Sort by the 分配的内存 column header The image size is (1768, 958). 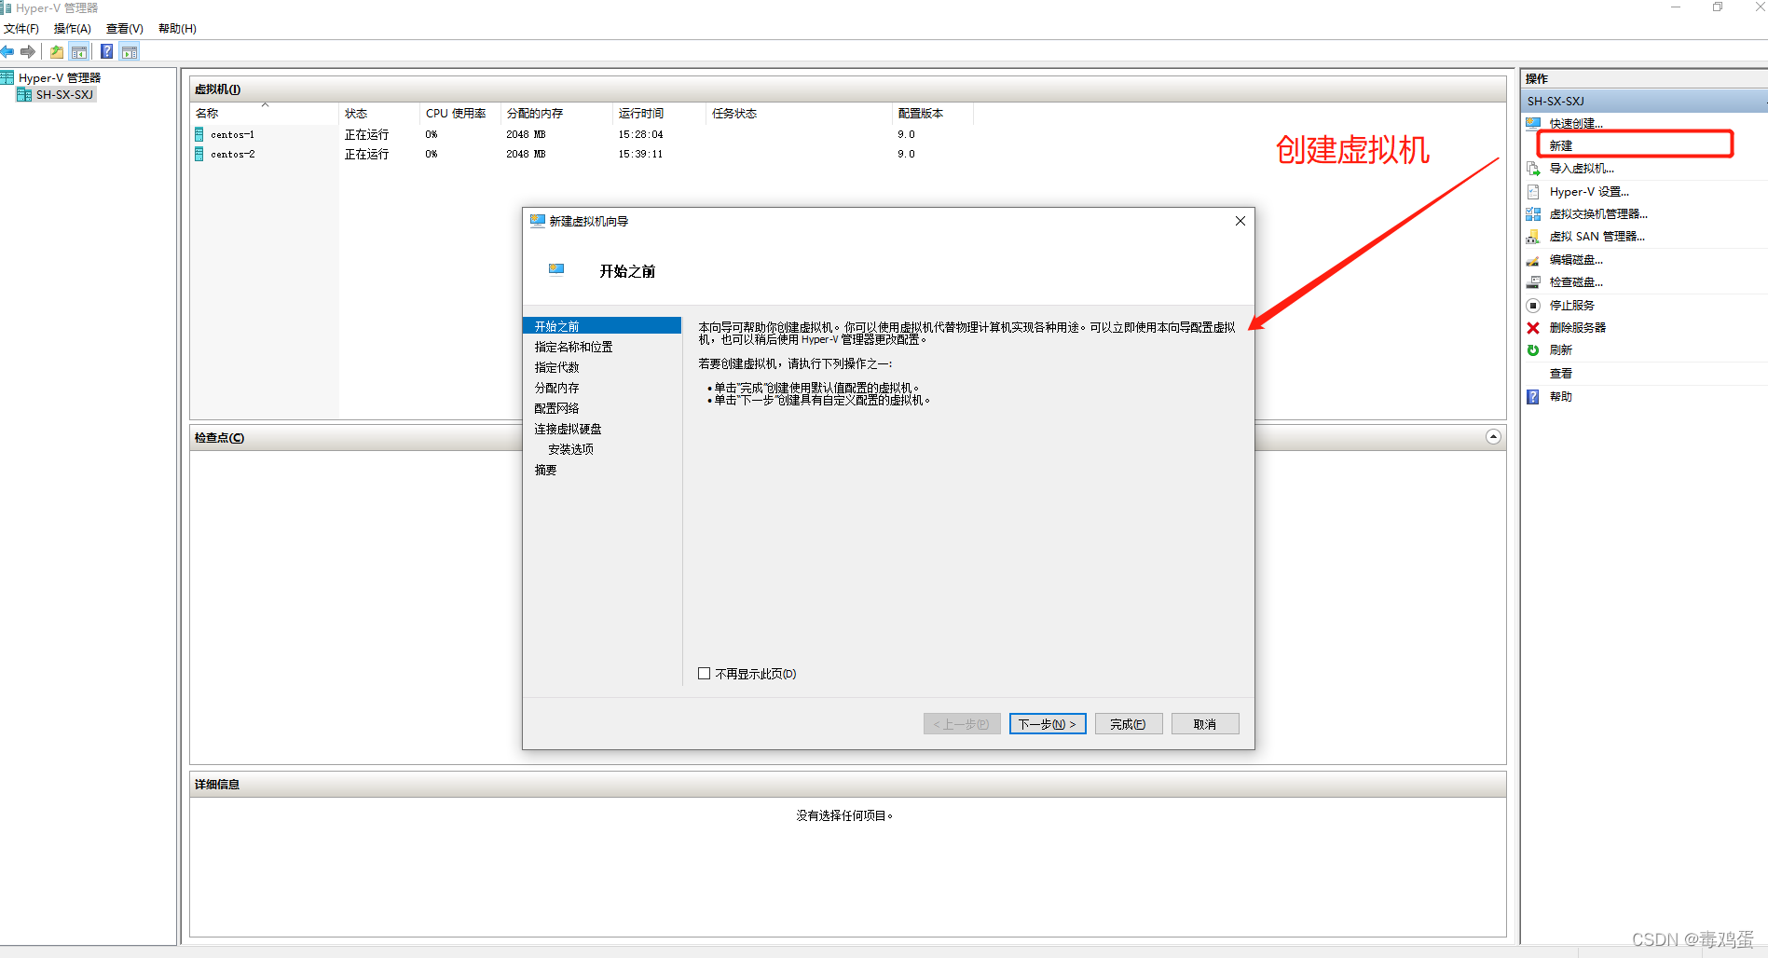coord(556,114)
